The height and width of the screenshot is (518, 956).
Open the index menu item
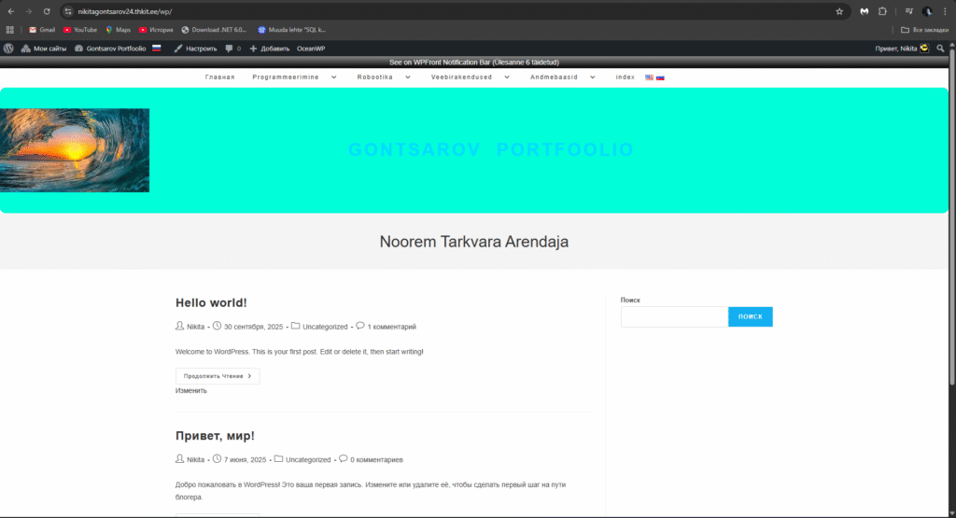tap(626, 77)
